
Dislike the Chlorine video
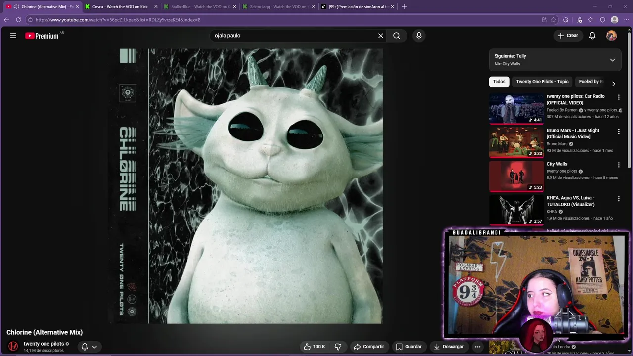click(338, 347)
